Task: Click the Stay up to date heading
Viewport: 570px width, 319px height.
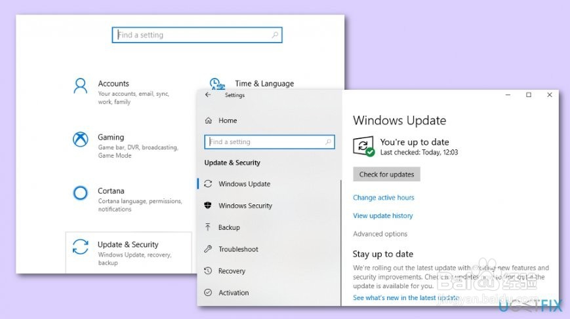Action: (383, 254)
